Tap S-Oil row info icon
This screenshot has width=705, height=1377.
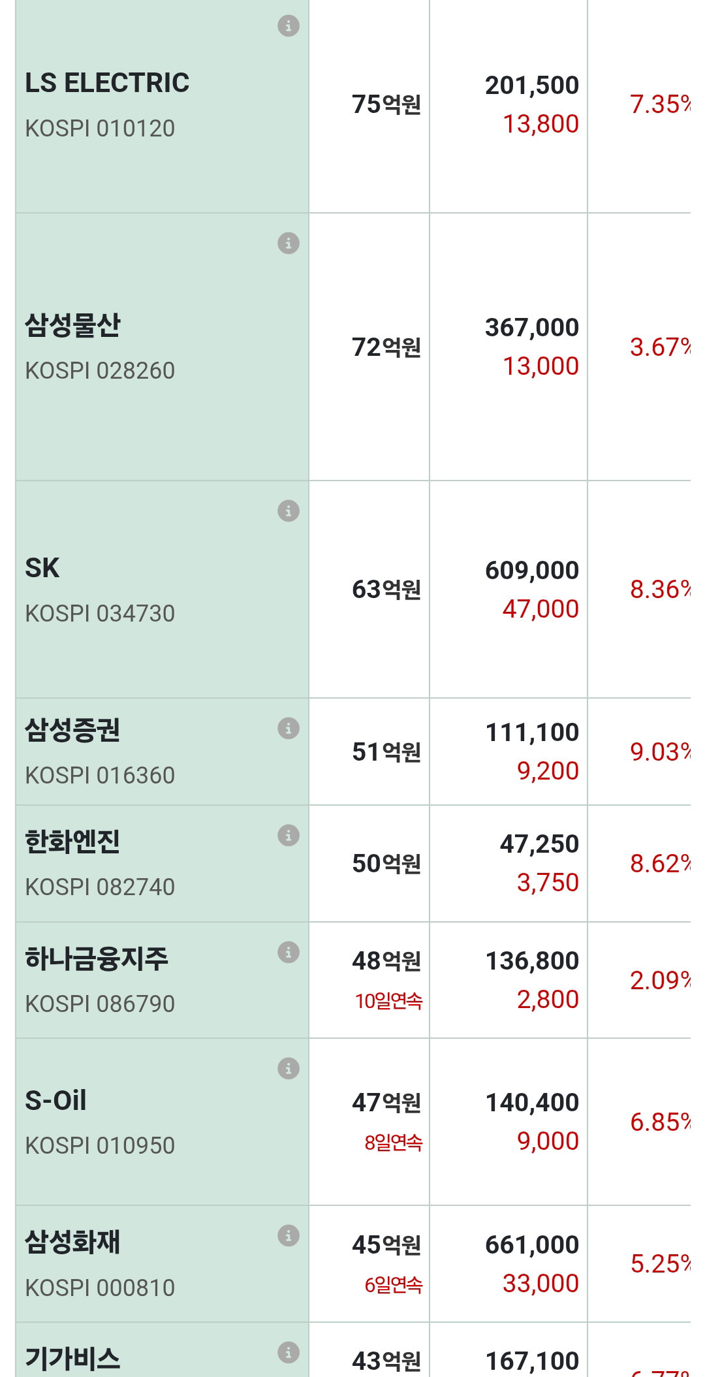tap(289, 1068)
